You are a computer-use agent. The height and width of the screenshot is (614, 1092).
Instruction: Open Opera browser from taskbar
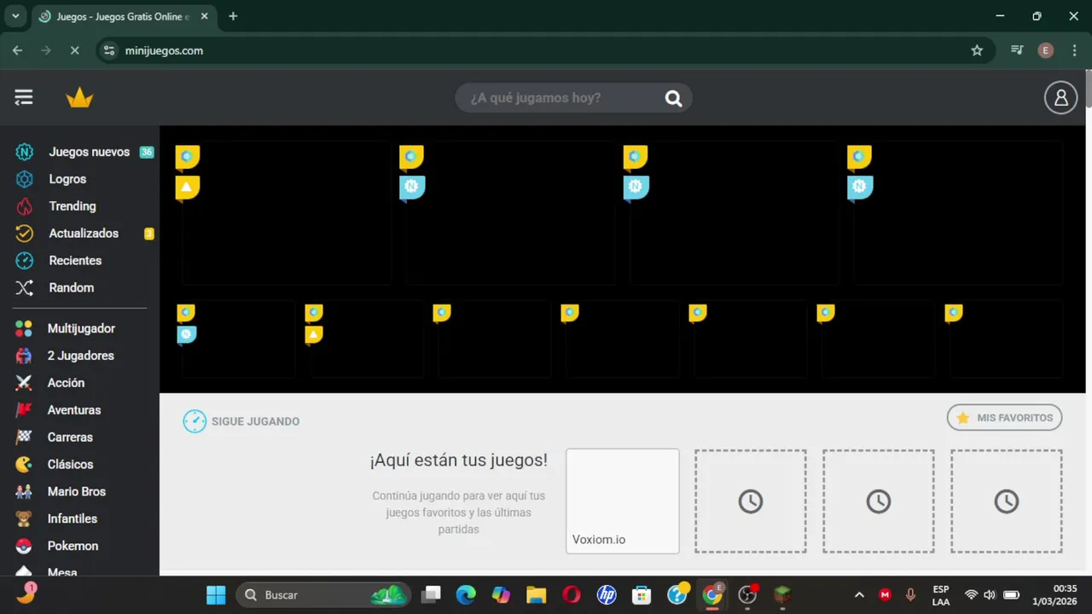571,594
